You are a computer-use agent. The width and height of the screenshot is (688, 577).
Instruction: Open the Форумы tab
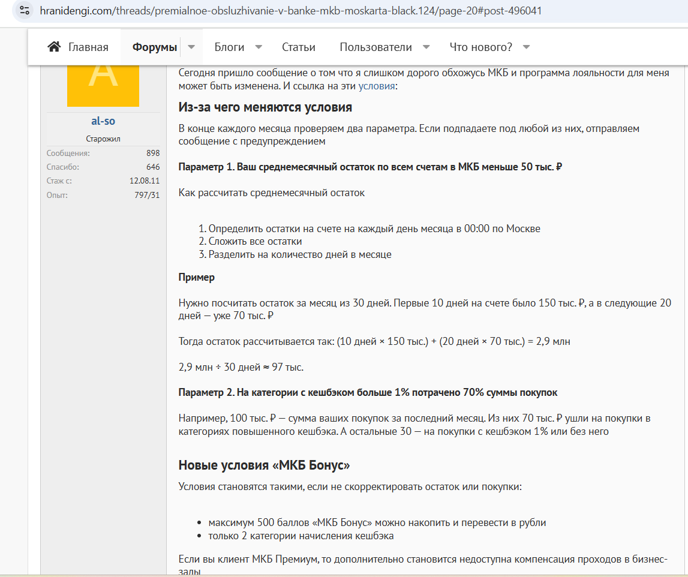(x=154, y=47)
